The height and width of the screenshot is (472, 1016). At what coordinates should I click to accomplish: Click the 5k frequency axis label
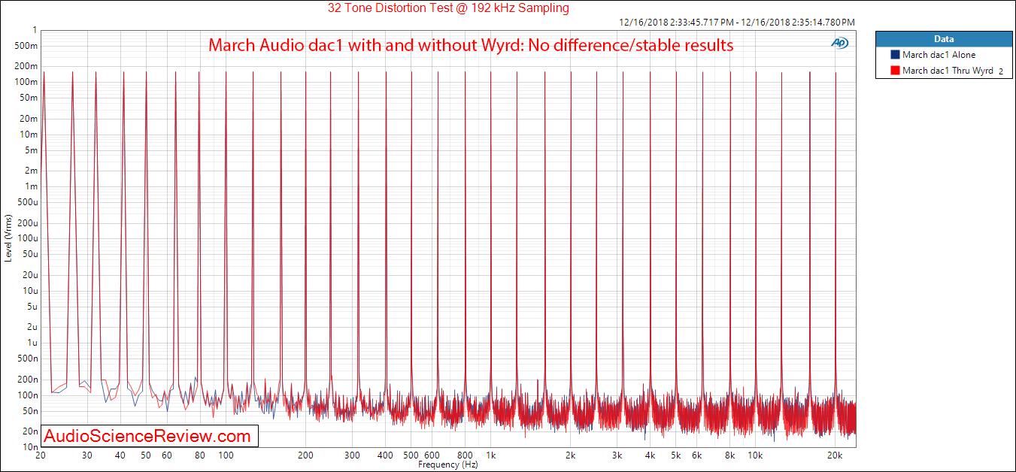pyautogui.click(x=676, y=455)
